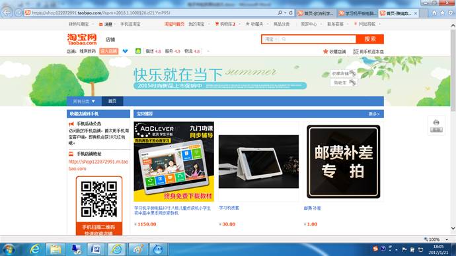Click the Taobao.com logo
The height and width of the screenshot is (256, 456).
(x=82, y=39)
